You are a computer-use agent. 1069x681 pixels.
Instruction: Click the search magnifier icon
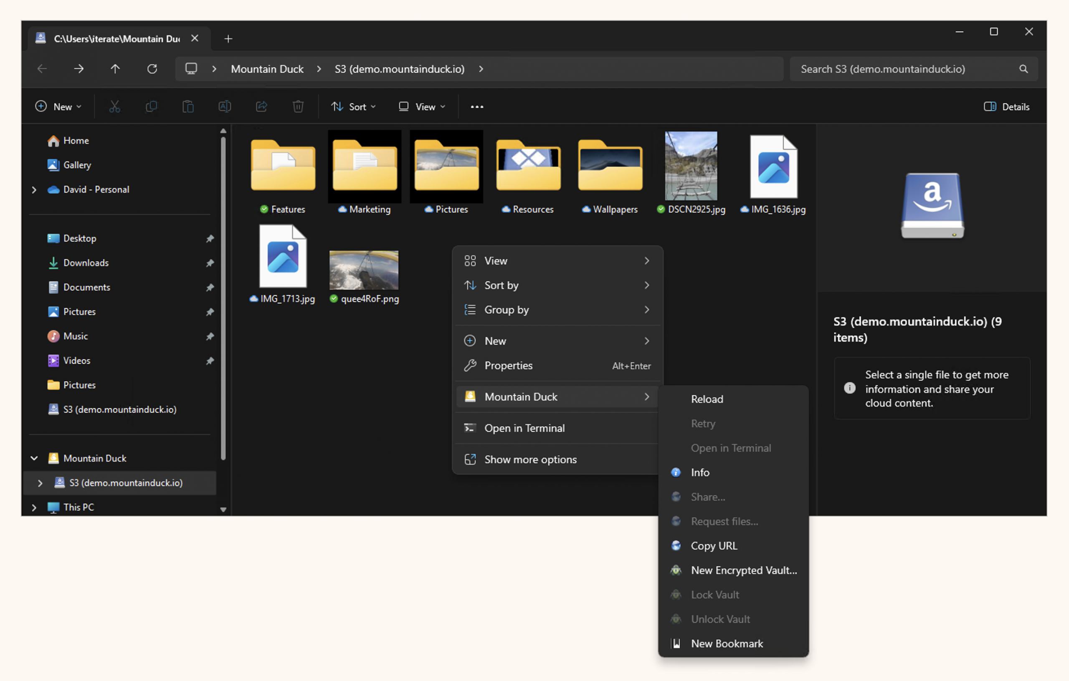tap(1024, 69)
